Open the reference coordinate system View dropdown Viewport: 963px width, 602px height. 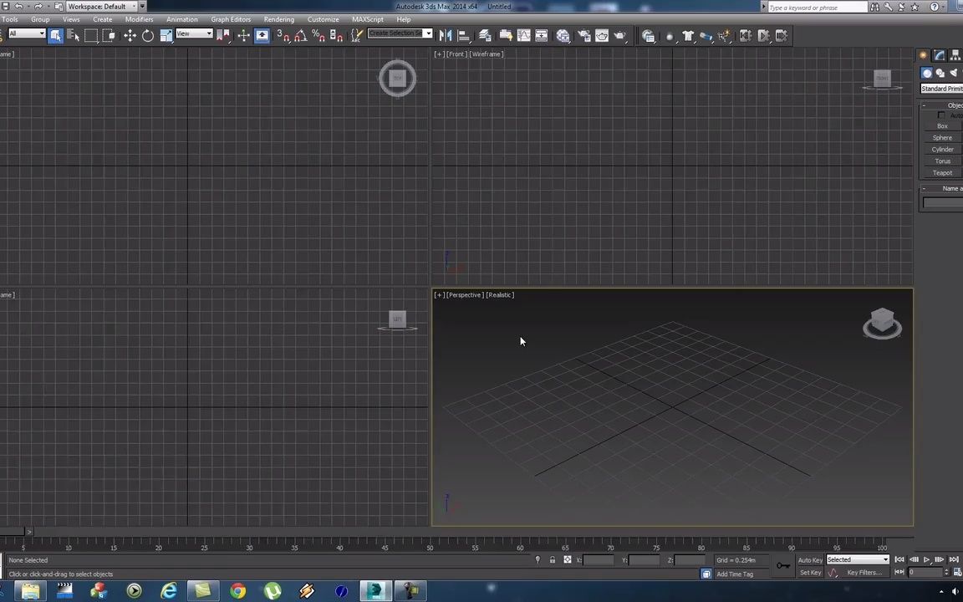tap(193, 34)
